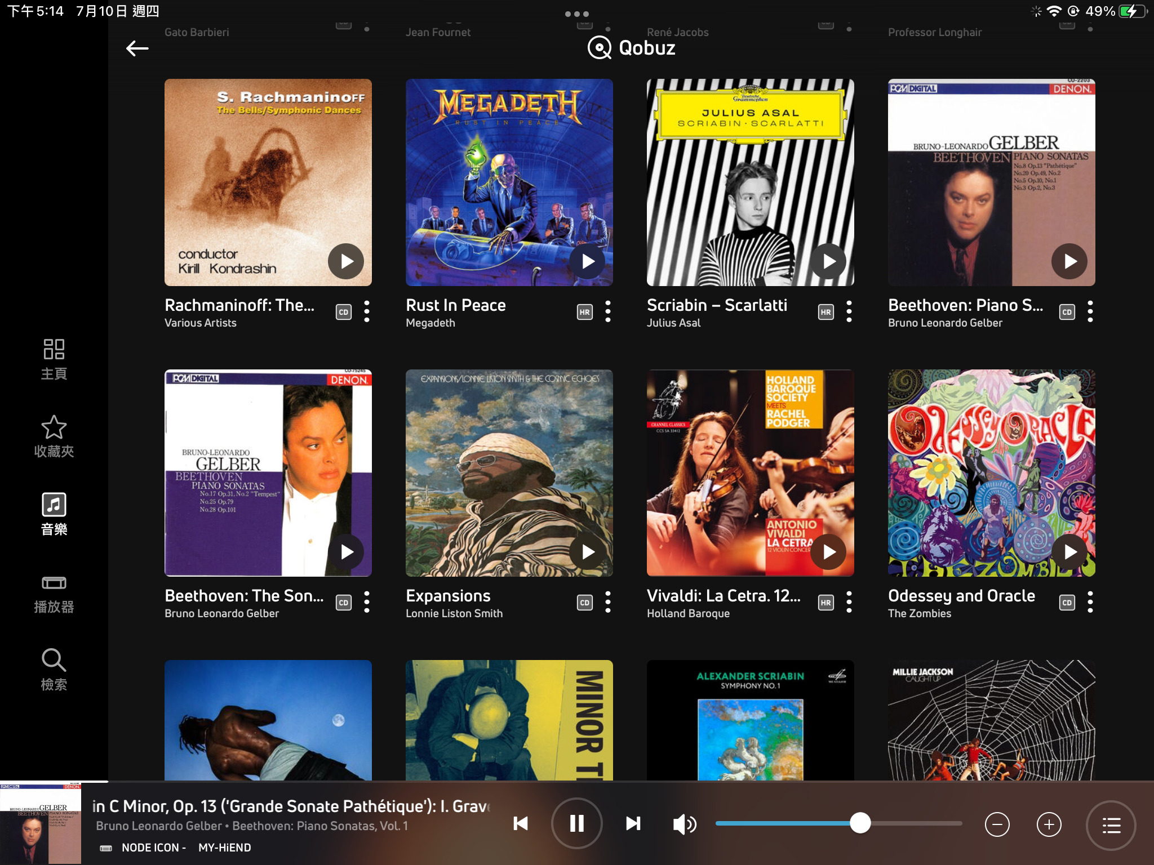Open more options for Rachmaninoff album
Viewport: 1154px width, 865px height.
pos(367,311)
